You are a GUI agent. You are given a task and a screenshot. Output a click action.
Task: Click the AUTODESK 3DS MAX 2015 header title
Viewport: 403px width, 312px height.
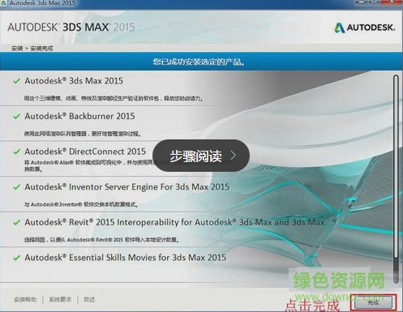pyautogui.click(x=71, y=28)
